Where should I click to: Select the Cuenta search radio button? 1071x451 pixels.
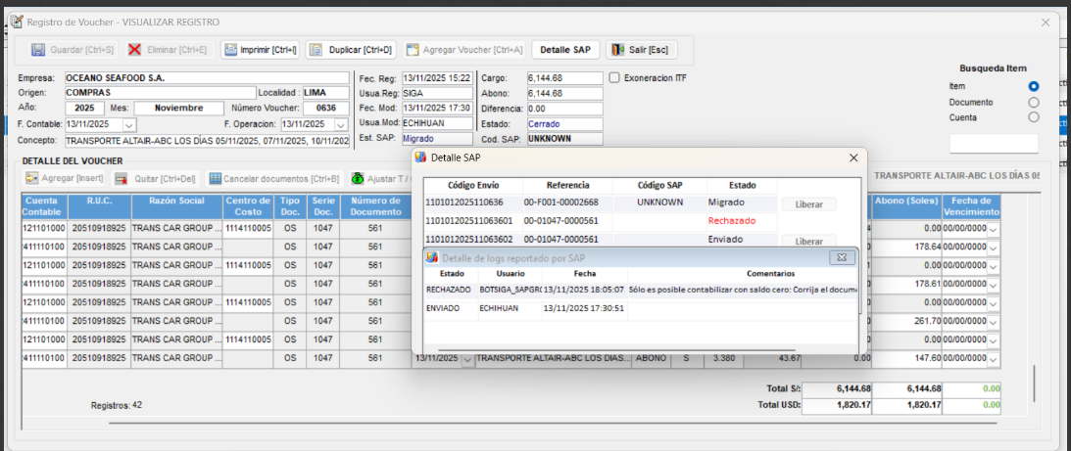1033,117
